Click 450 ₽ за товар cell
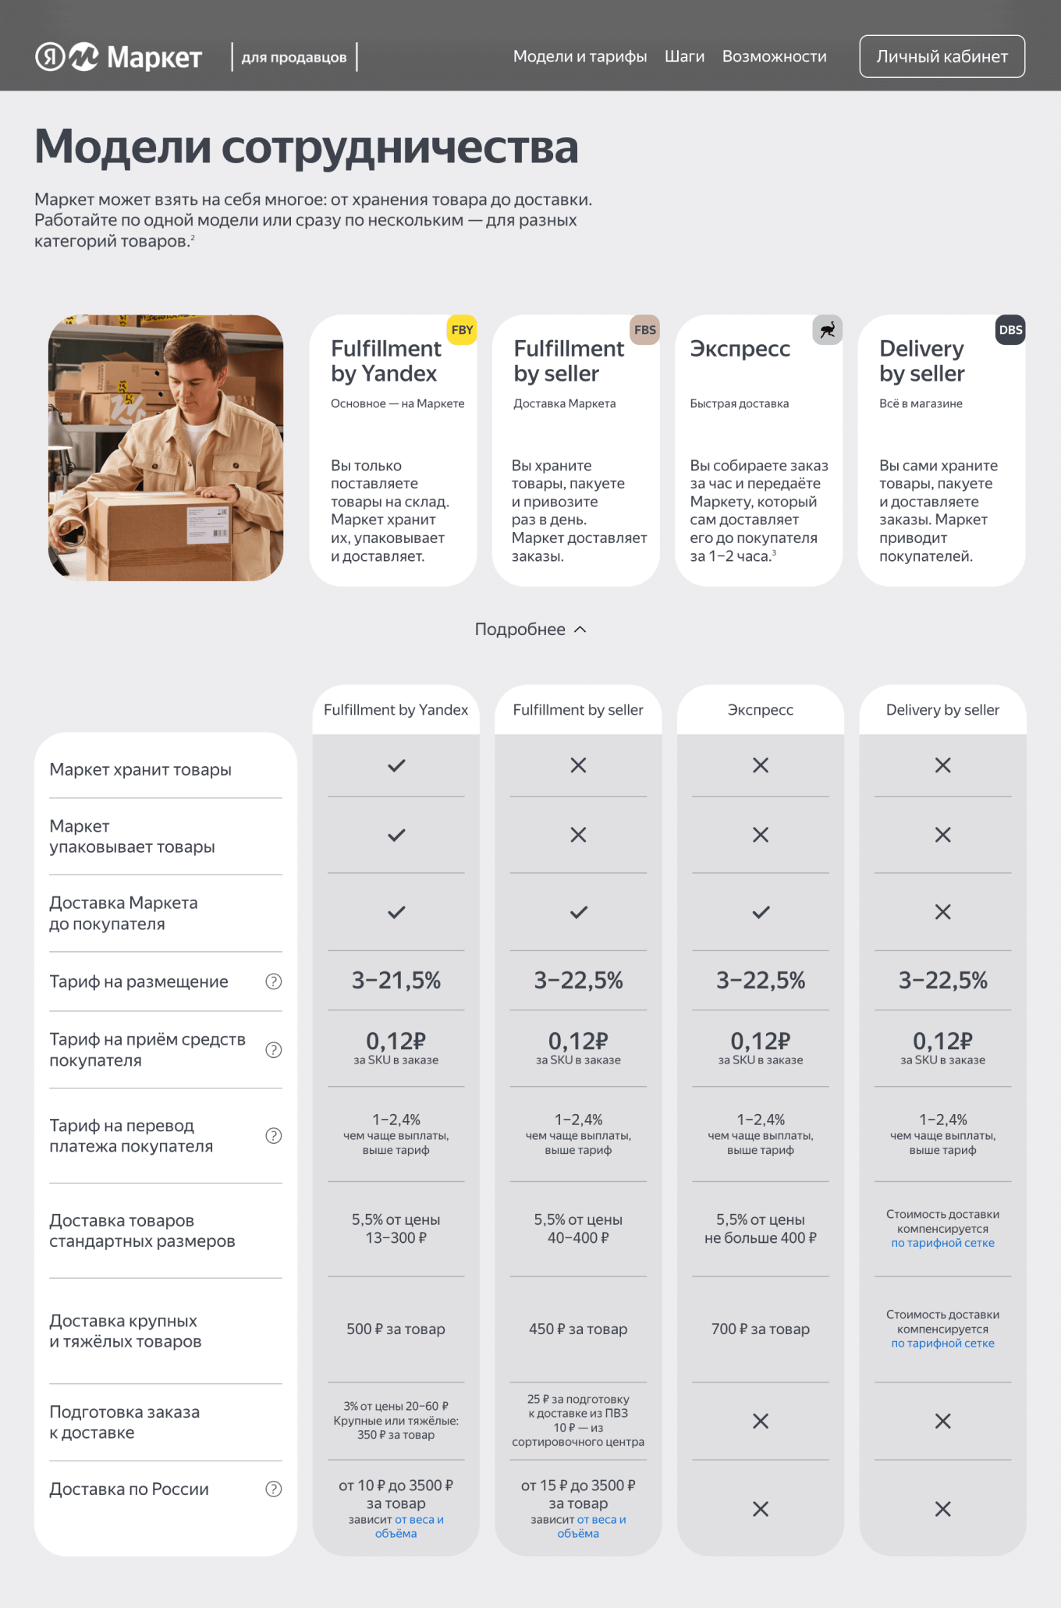Viewport: 1061px width, 1608px height. [578, 1329]
